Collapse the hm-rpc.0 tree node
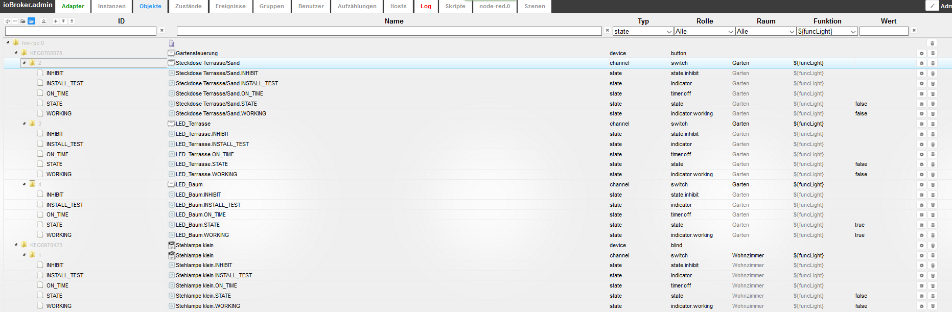The width and height of the screenshot is (952, 312). click(8, 43)
